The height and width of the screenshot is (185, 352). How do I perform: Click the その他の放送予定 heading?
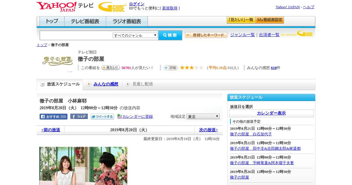[x=246, y=122]
